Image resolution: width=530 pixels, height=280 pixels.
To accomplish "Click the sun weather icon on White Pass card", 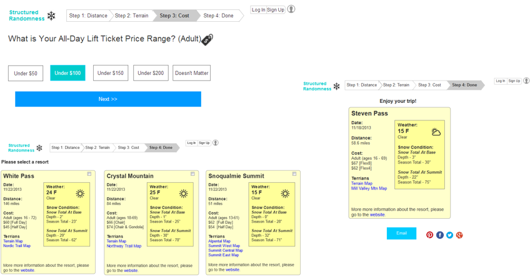I will 80,193.
